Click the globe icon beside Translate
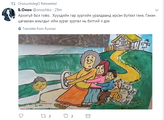The image size is (164, 120). tap(20, 28)
